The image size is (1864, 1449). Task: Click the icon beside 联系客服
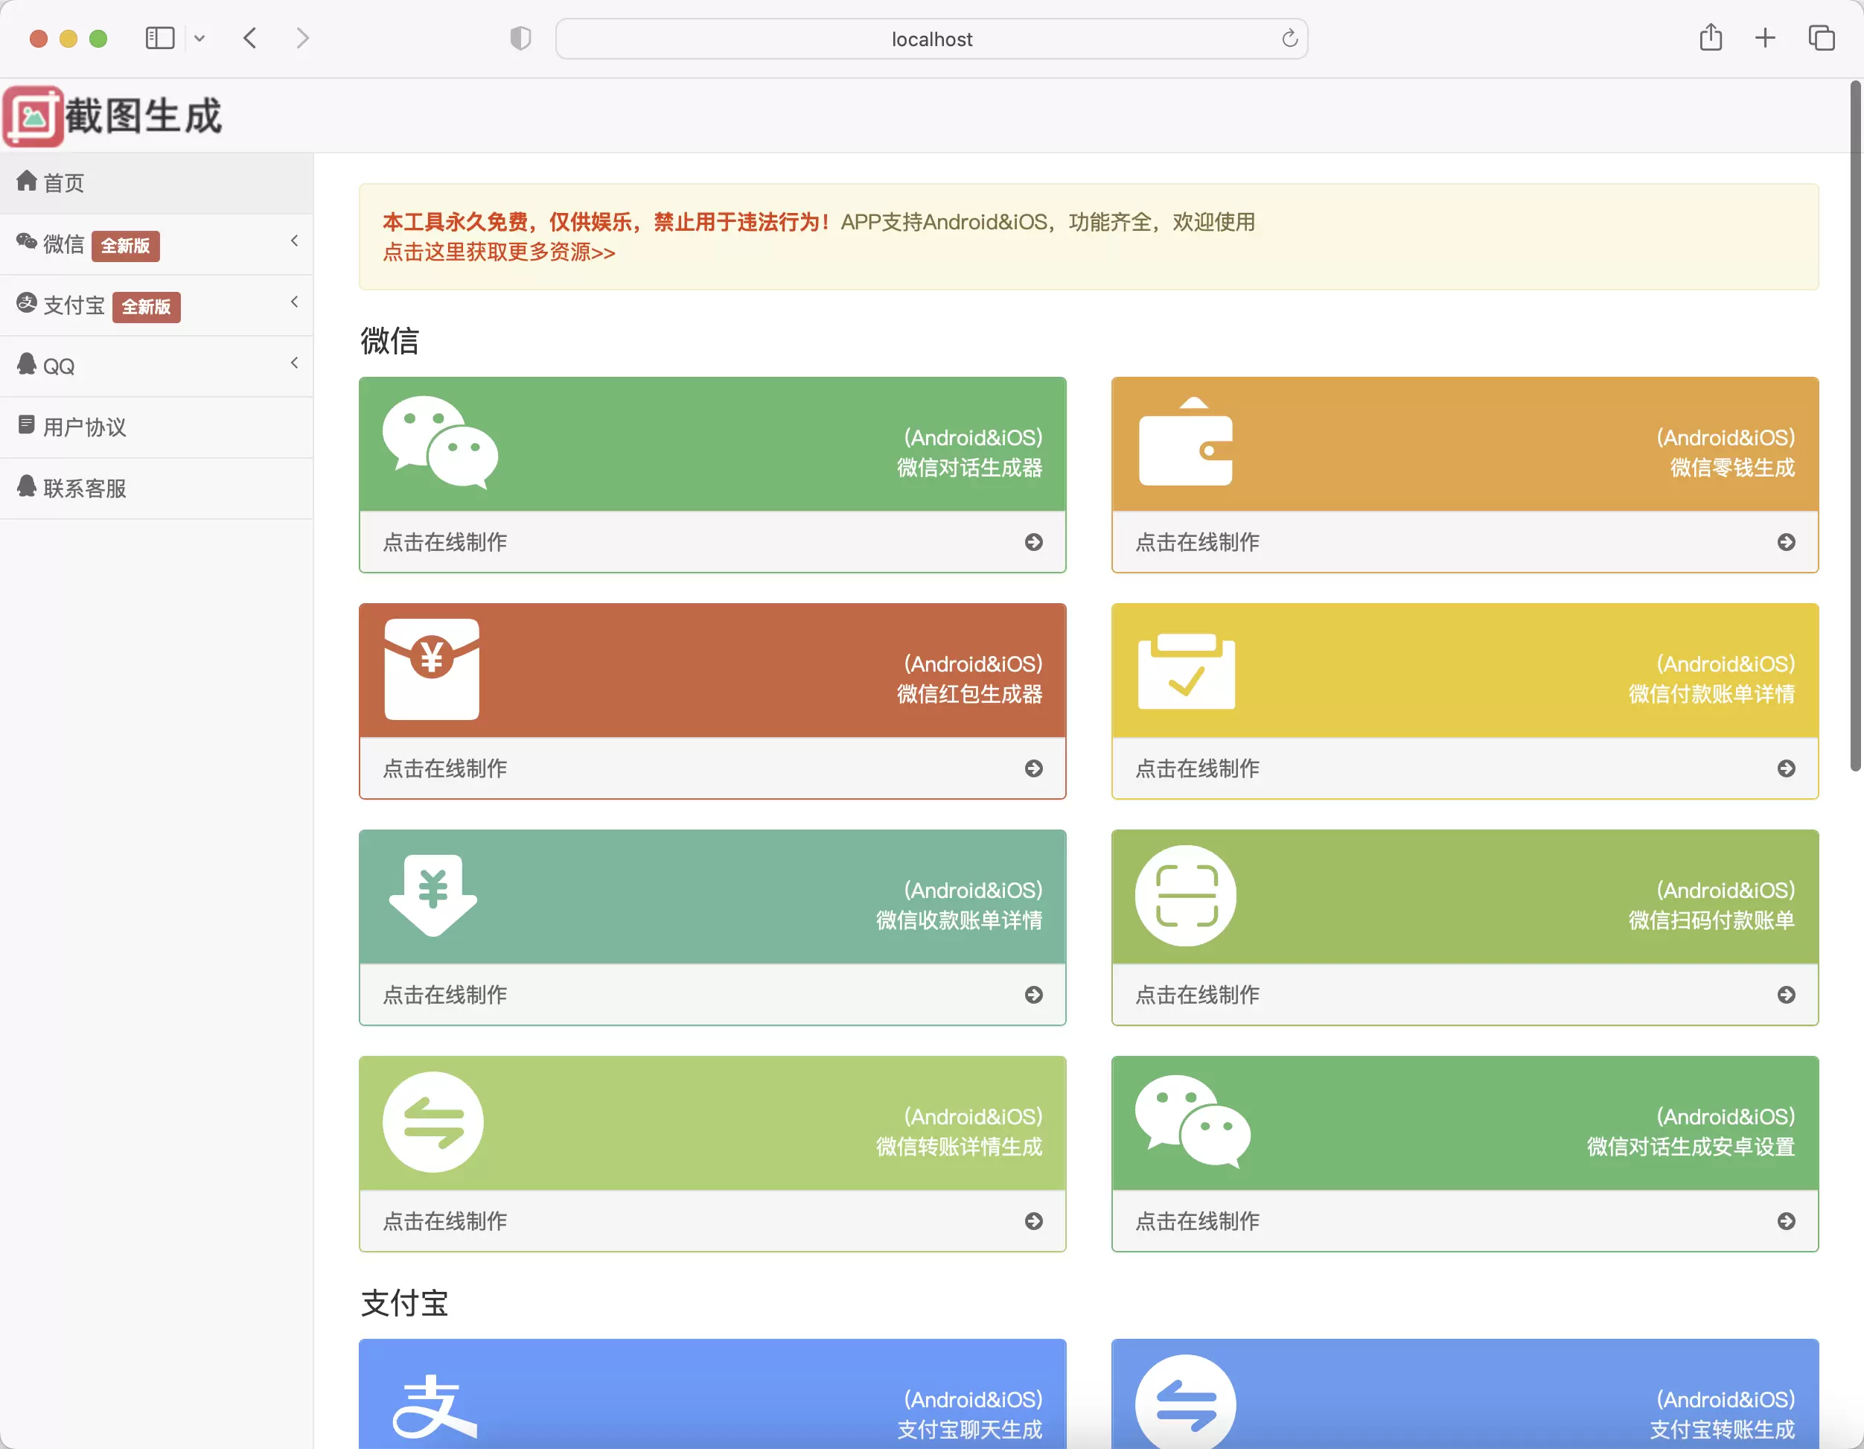click(x=27, y=485)
